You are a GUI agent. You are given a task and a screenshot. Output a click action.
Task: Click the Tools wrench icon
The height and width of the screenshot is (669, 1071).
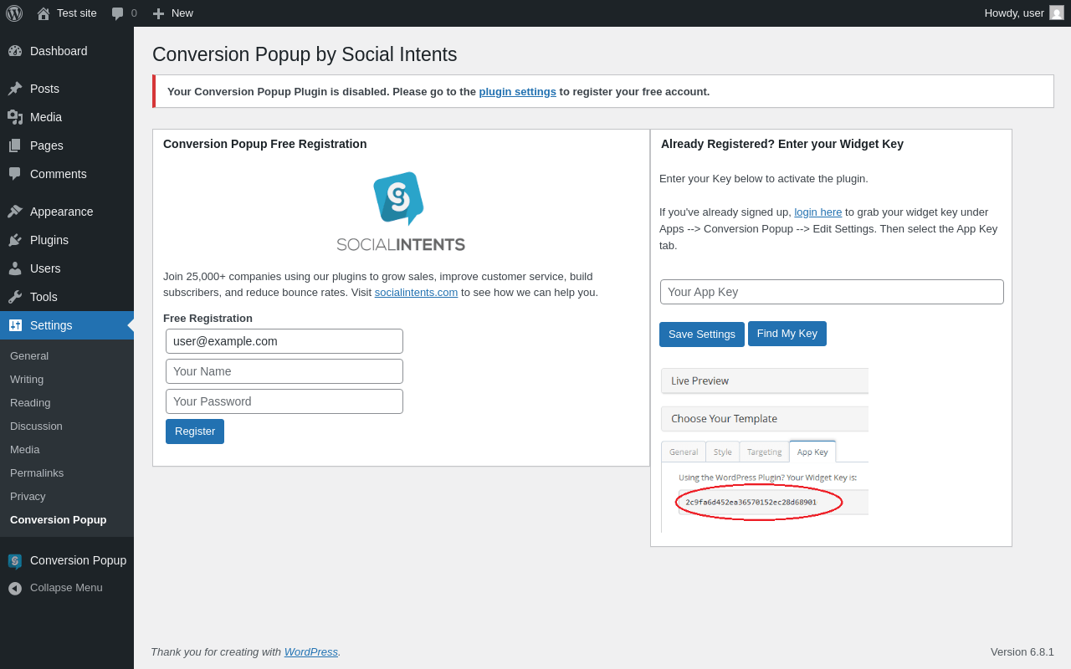point(15,297)
